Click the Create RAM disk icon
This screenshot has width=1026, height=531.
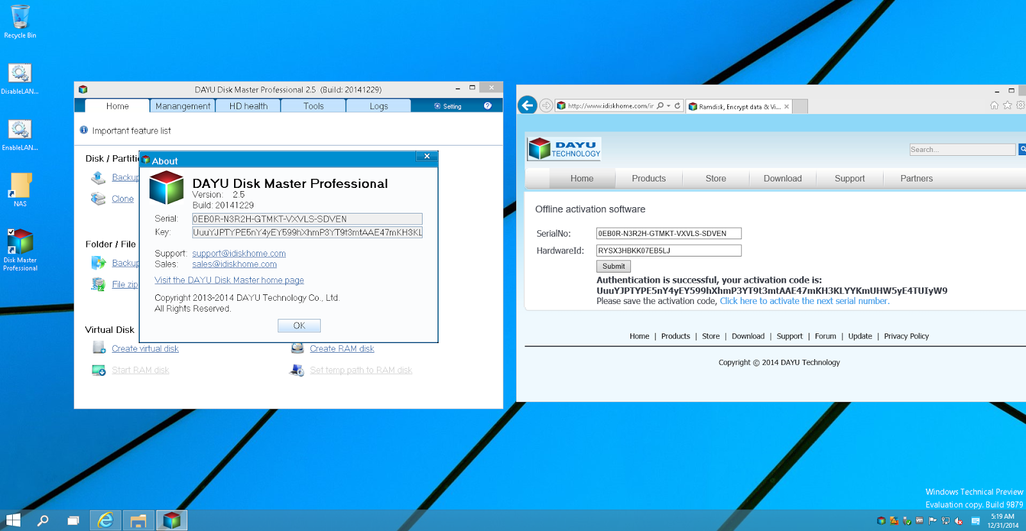coord(297,348)
